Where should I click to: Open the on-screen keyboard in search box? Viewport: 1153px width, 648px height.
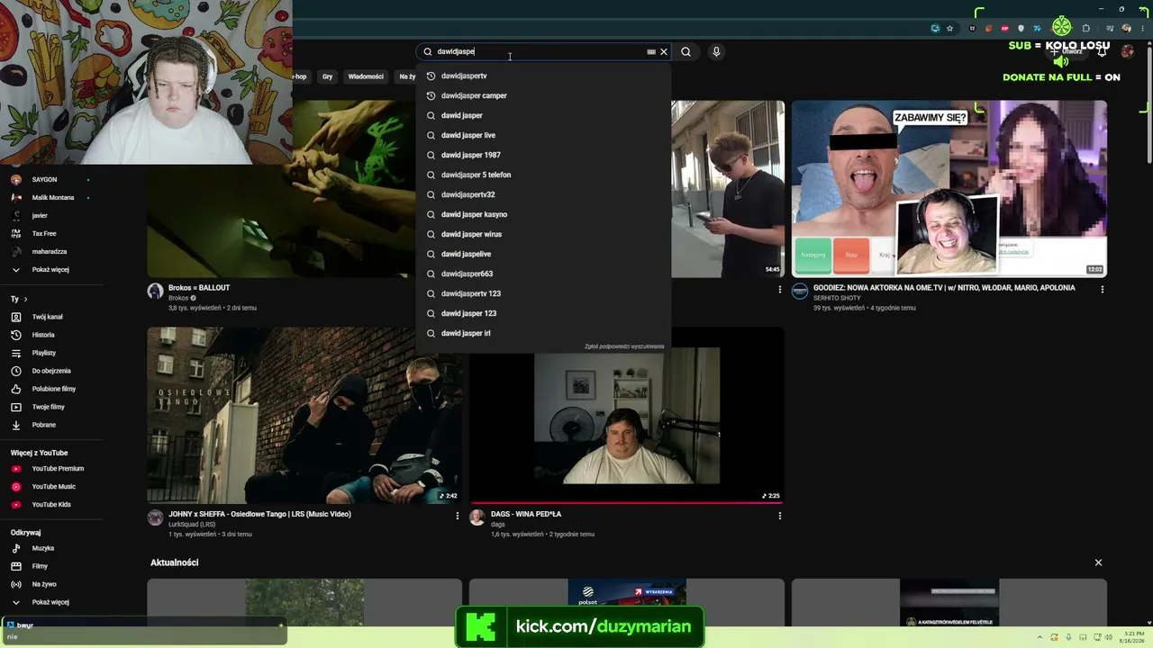pos(651,52)
